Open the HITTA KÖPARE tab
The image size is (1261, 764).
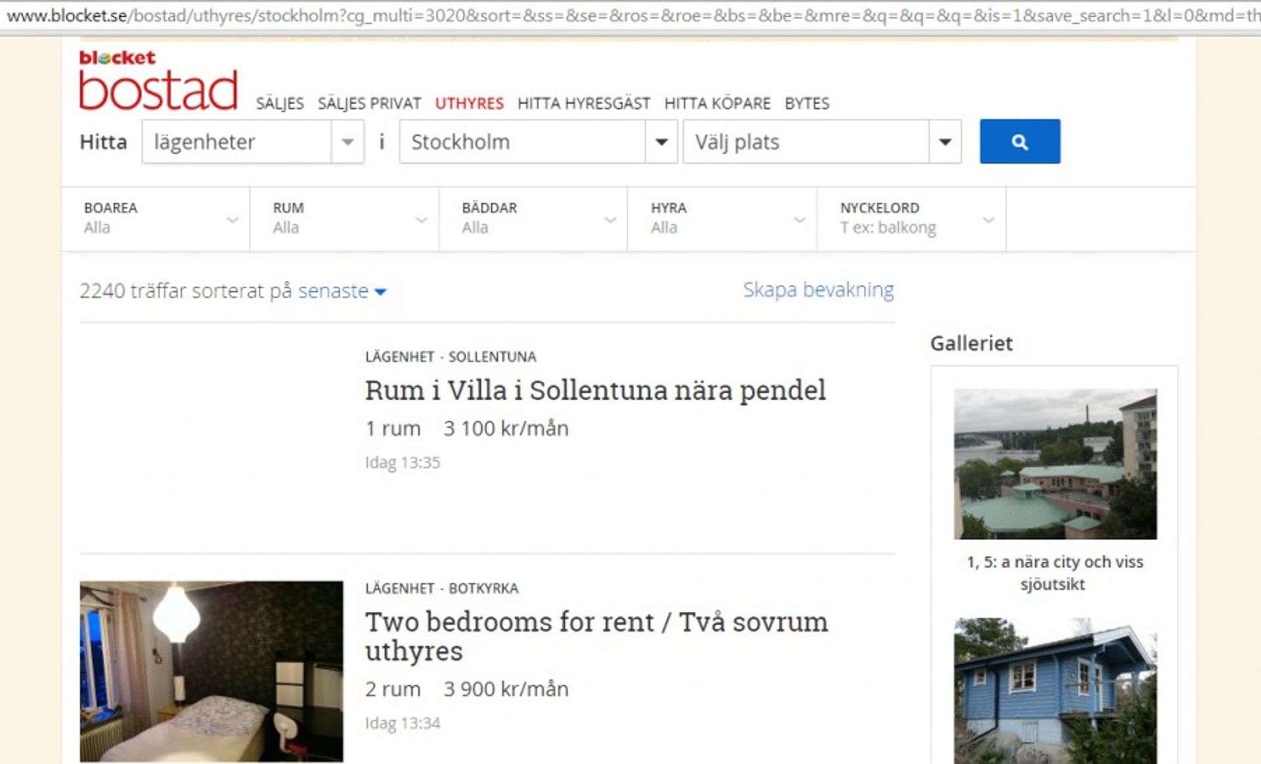coord(717,104)
